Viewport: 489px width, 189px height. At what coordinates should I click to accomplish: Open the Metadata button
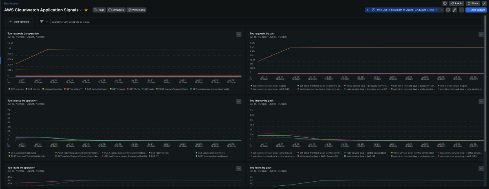[x=116, y=10]
